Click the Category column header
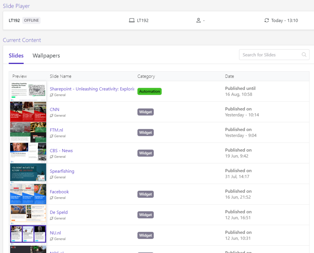This screenshot has width=314, height=253. (146, 76)
